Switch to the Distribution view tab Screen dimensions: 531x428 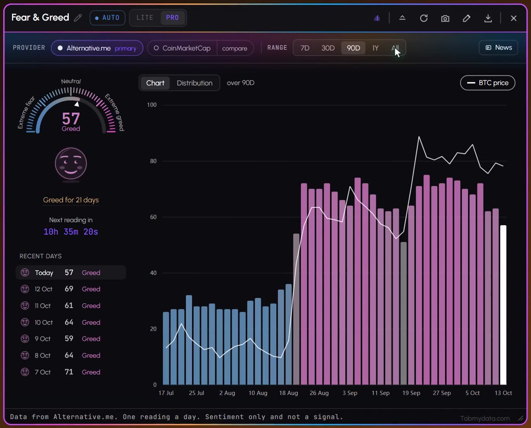[195, 83]
